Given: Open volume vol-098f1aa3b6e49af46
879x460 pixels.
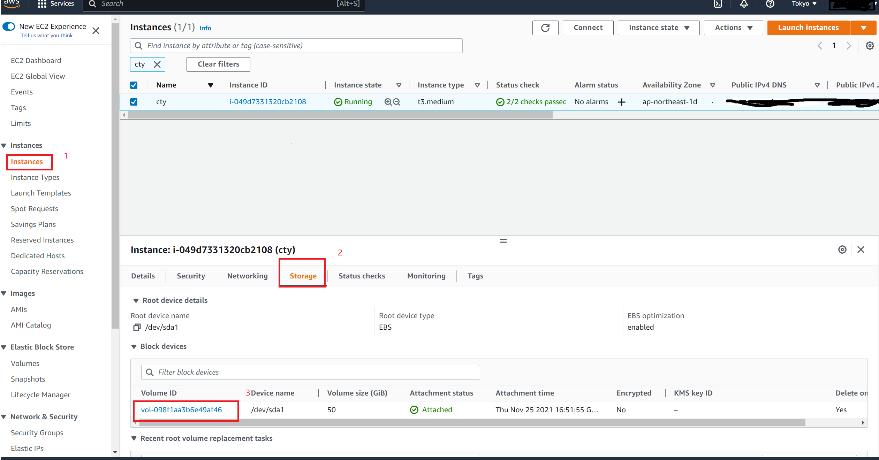Looking at the screenshot, I should 182,409.
